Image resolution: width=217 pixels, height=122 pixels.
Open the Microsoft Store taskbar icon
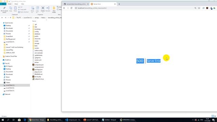(x=19, y=120)
